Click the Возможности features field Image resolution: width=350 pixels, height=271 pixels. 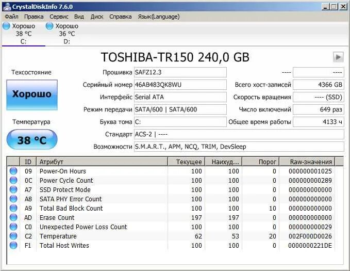point(239,147)
